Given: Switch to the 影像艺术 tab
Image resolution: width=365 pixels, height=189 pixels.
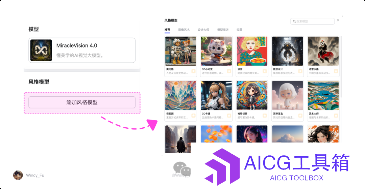Looking at the screenshot, I should point(184,30).
